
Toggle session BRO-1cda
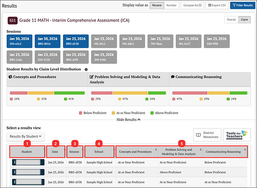[x=19, y=57]
